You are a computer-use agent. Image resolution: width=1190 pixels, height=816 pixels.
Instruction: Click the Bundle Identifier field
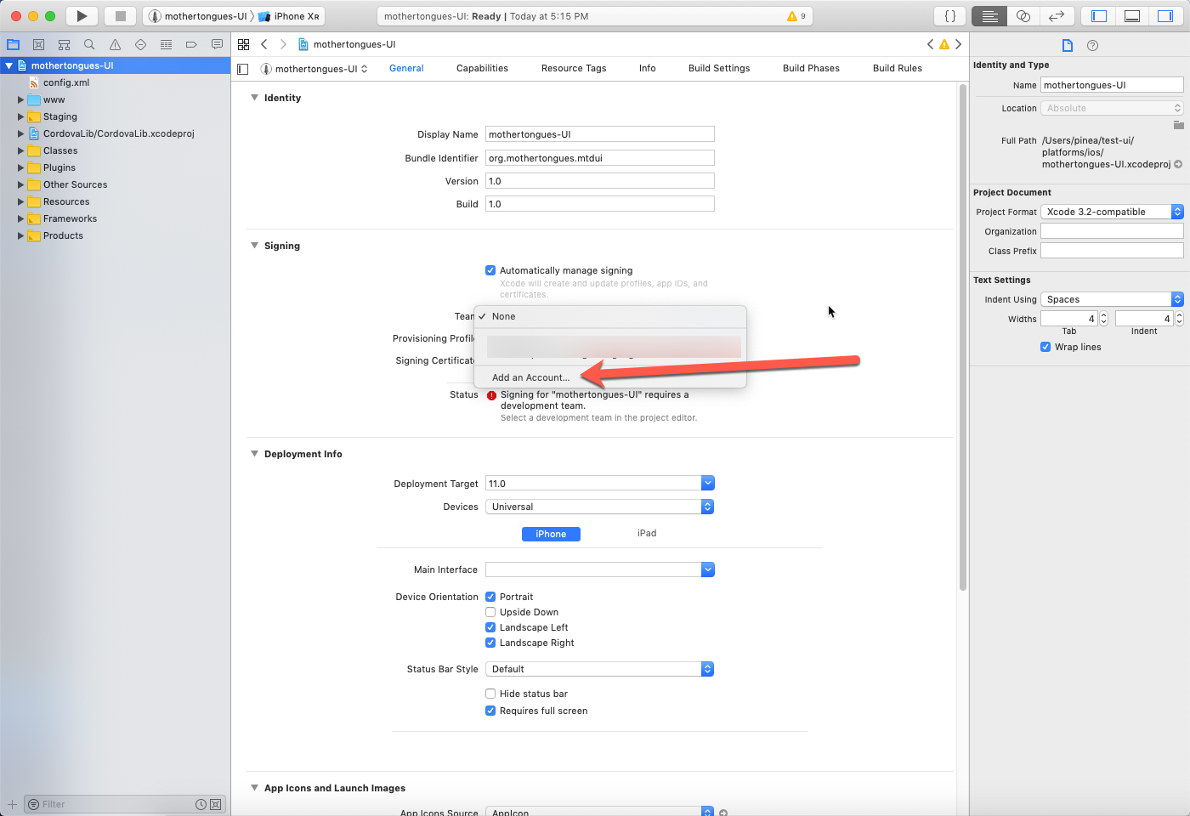pos(600,158)
